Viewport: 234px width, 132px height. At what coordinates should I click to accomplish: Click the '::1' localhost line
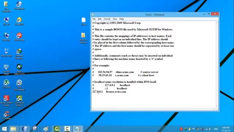pos(110,88)
